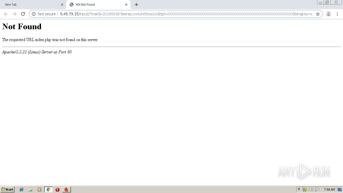Image resolution: width=343 pixels, height=193 pixels.
Task: Click the system clock 7:58 AM
Action: [329, 190]
